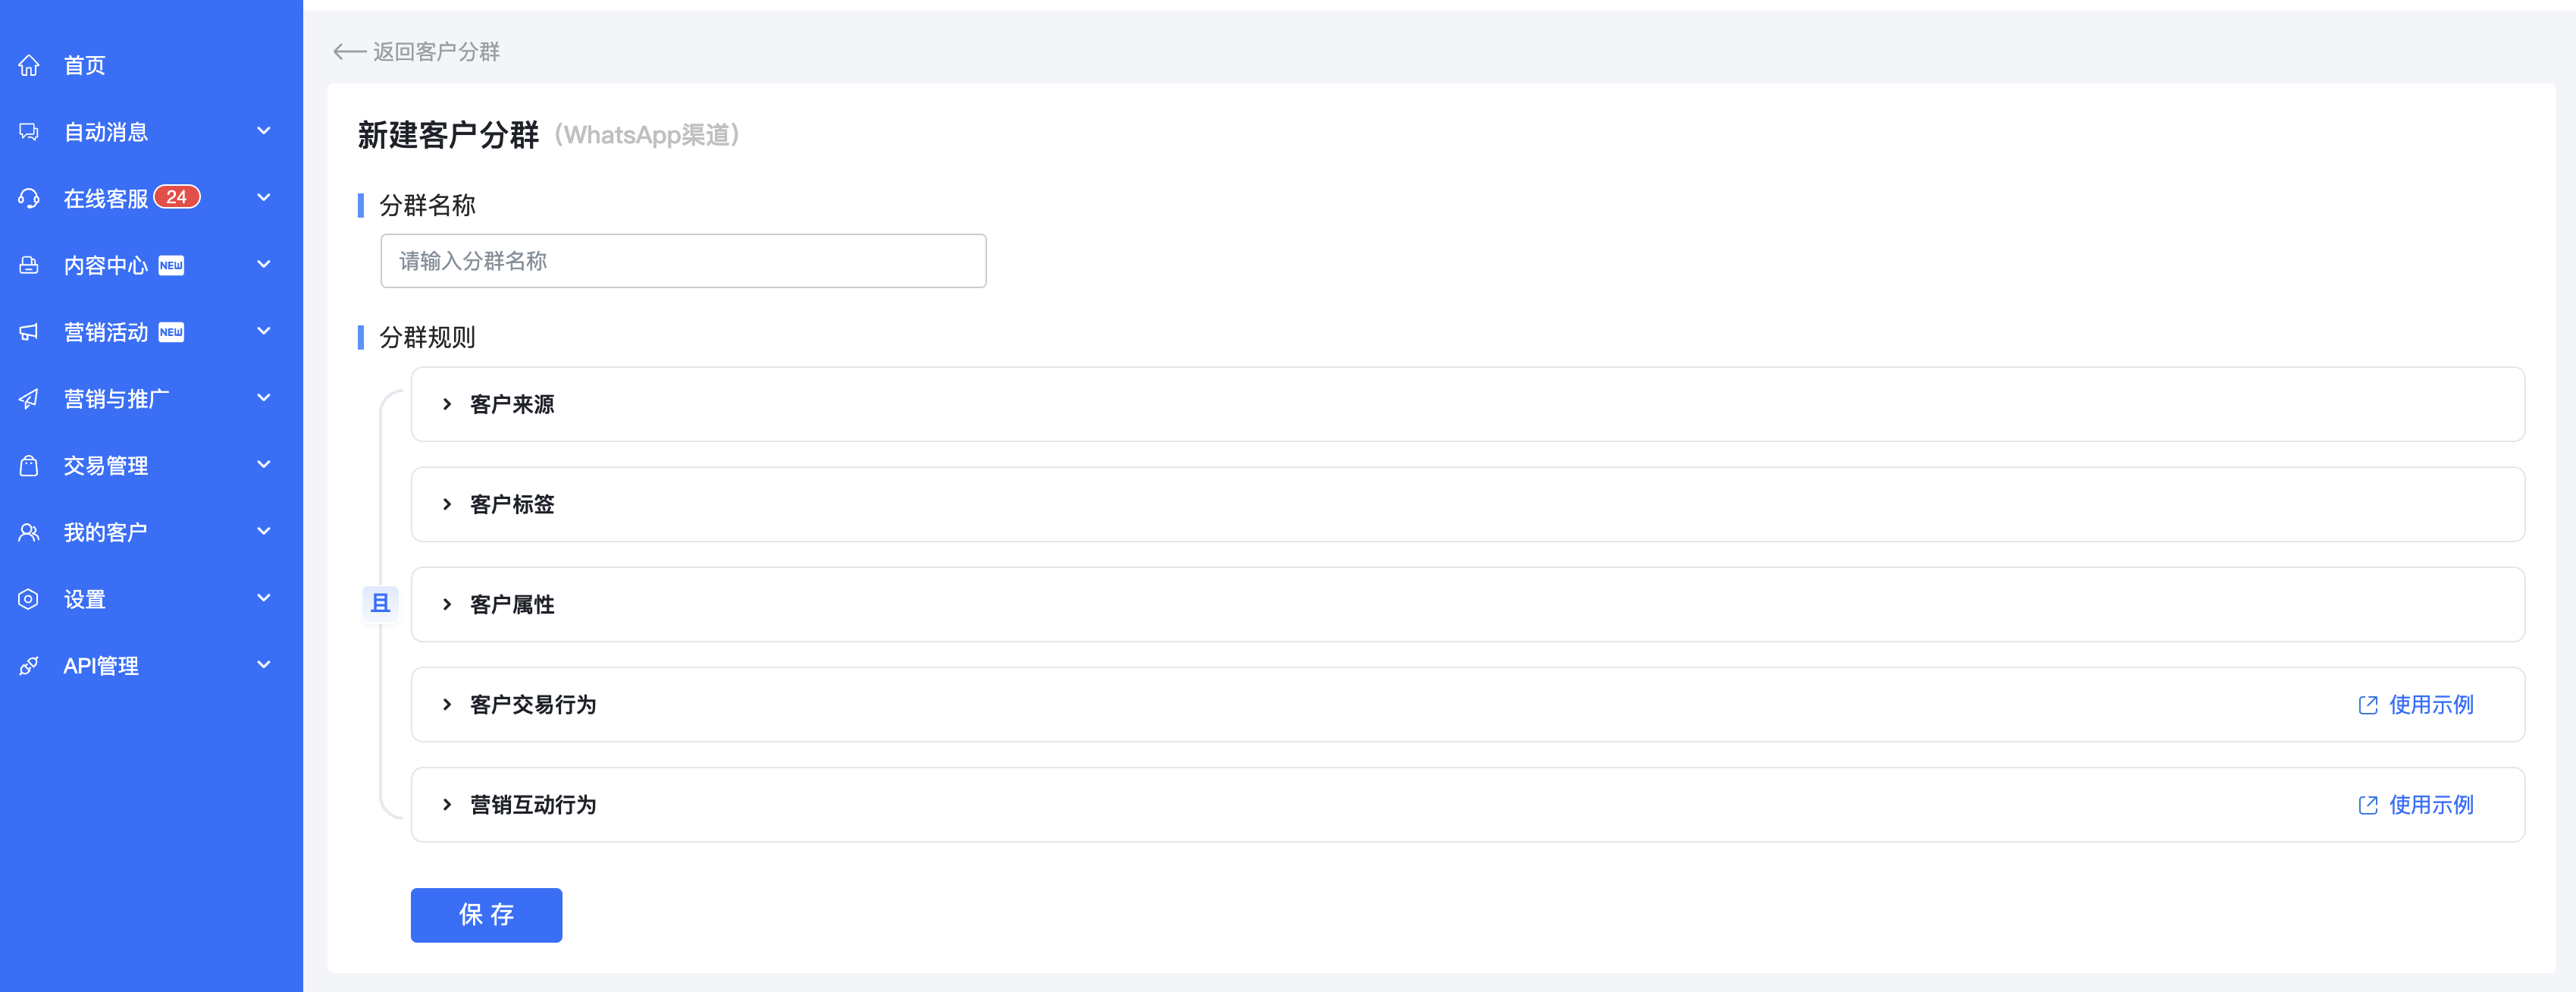Screen dimensions: 2576x992
Task: Expand the 客户标签 rule section
Action: pos(1467,504)
